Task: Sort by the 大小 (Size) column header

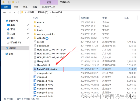Action: click(x=126, y=18)
